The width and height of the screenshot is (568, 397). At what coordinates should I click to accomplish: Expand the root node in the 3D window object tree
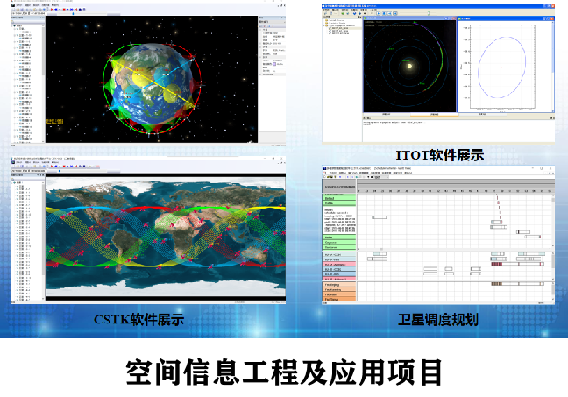coord(13,25)
